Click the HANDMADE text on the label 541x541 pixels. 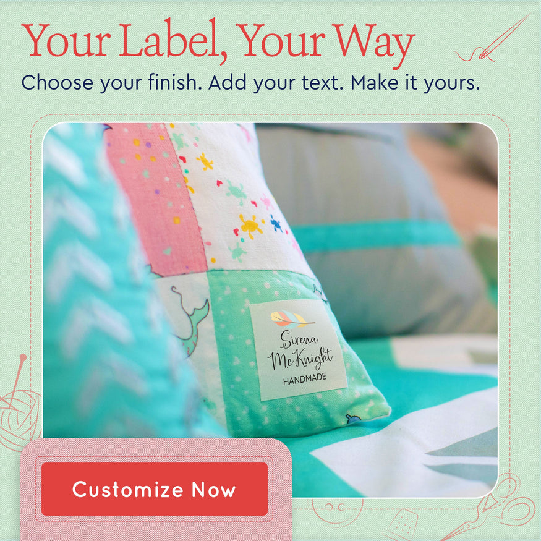pyautogui.click(x=305, y=379)
